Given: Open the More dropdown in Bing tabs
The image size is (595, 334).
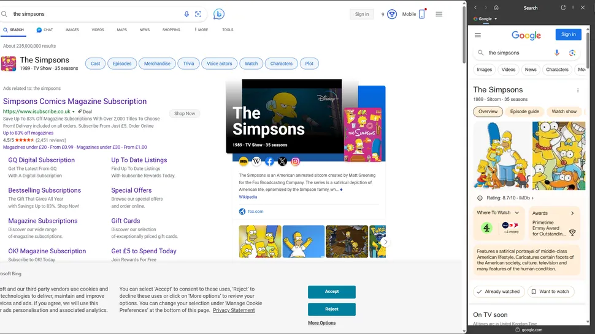Looking at the screenshot, I should 201,29.
